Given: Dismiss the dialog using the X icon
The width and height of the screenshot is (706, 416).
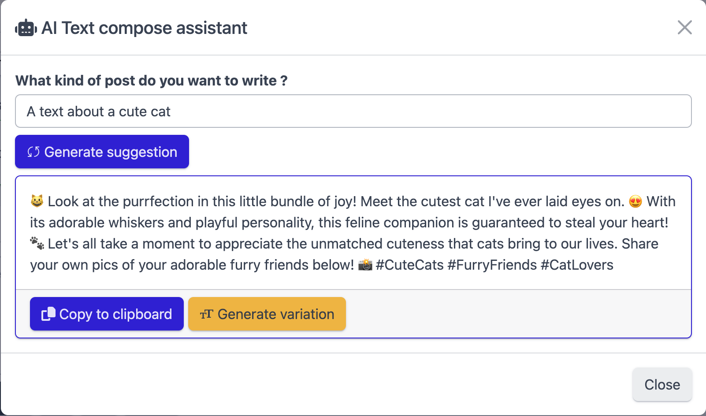Looking at the screenshot, I should pyautogui.click(x=684, y=27).
